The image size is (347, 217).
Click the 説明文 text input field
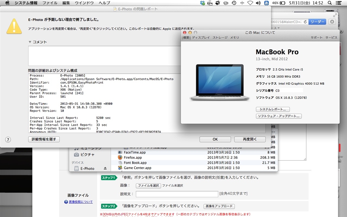(177, 194)
